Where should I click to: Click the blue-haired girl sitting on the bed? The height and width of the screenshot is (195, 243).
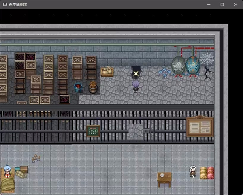pos(7,171)
